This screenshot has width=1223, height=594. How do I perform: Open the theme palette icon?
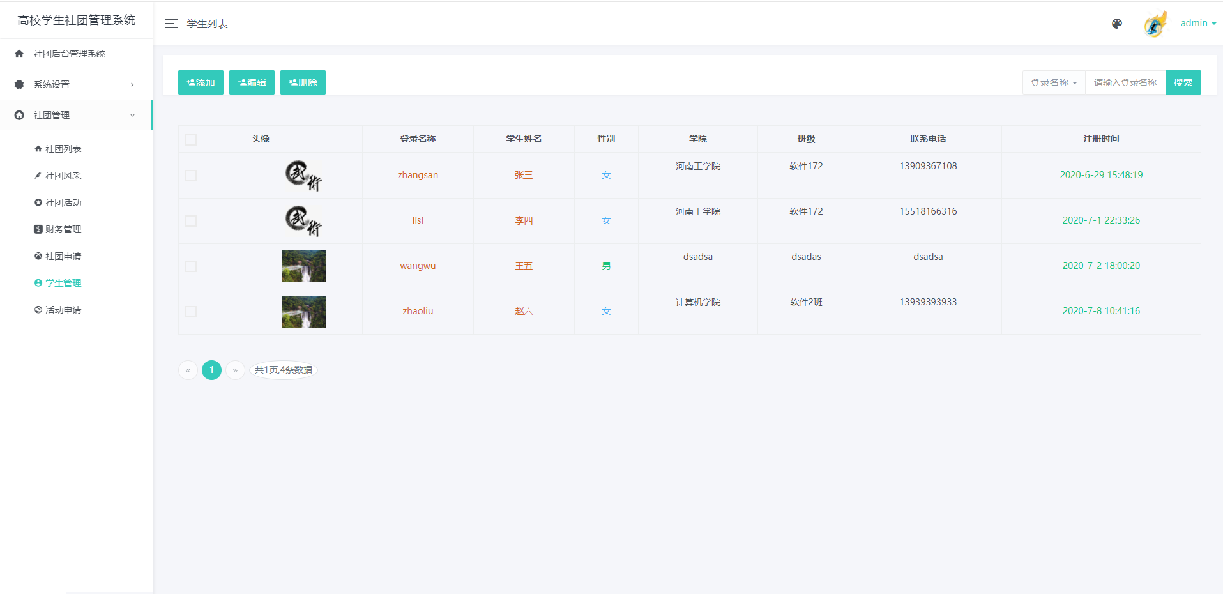(x=1117, y=24)
